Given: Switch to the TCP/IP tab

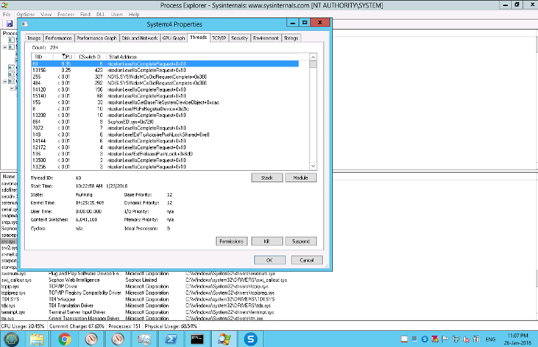Looking at the screenshot, I should click(219, 38).
